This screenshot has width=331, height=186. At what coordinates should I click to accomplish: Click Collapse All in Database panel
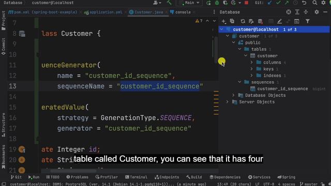click(306, 12)
